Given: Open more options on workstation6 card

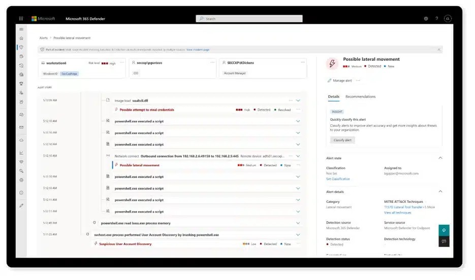Looking at the screenshot, I should [x=122, y=62].
